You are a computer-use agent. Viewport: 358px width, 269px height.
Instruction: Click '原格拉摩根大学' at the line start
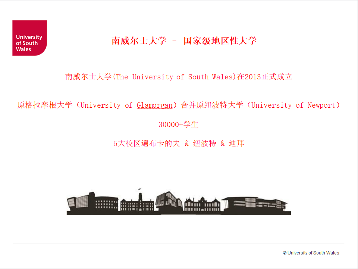click(x=45, y=105)
